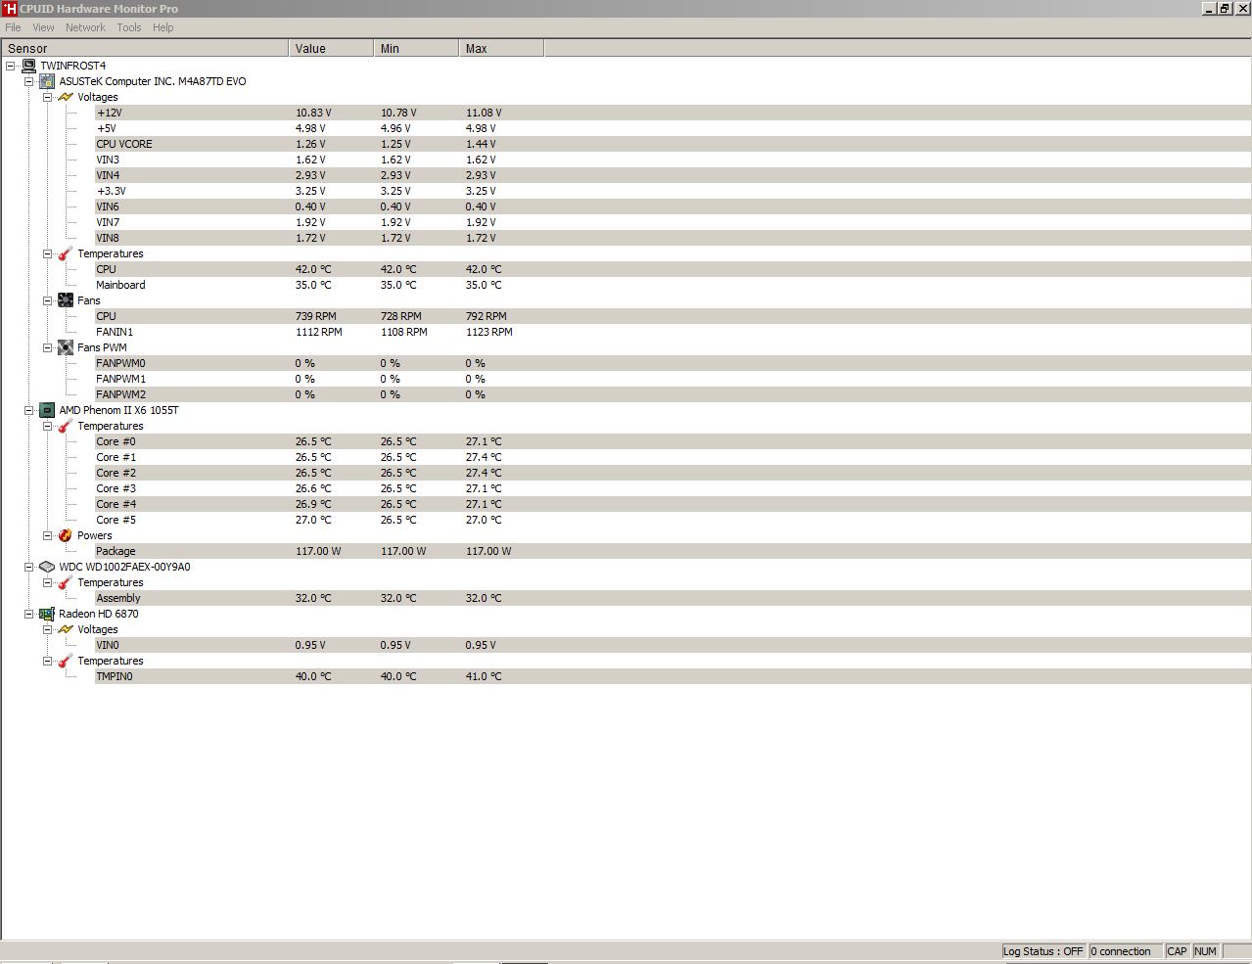Screen dimensions: 1252x964
Task: Collapse the Radeon HD 6870 node
Action: (29, 614)
